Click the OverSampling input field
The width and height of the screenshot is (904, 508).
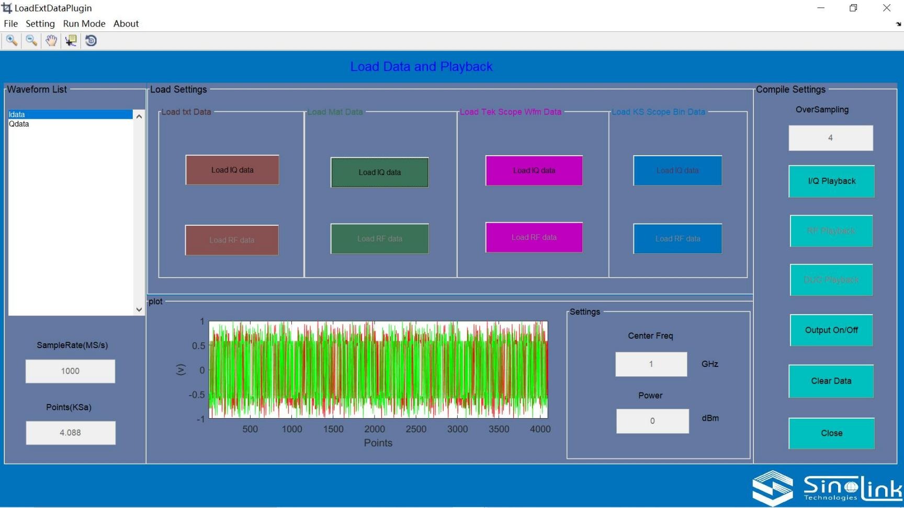coord(831,138)
